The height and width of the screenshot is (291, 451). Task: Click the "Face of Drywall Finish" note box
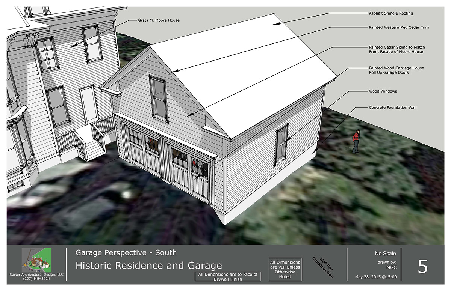tap(228, 277)
